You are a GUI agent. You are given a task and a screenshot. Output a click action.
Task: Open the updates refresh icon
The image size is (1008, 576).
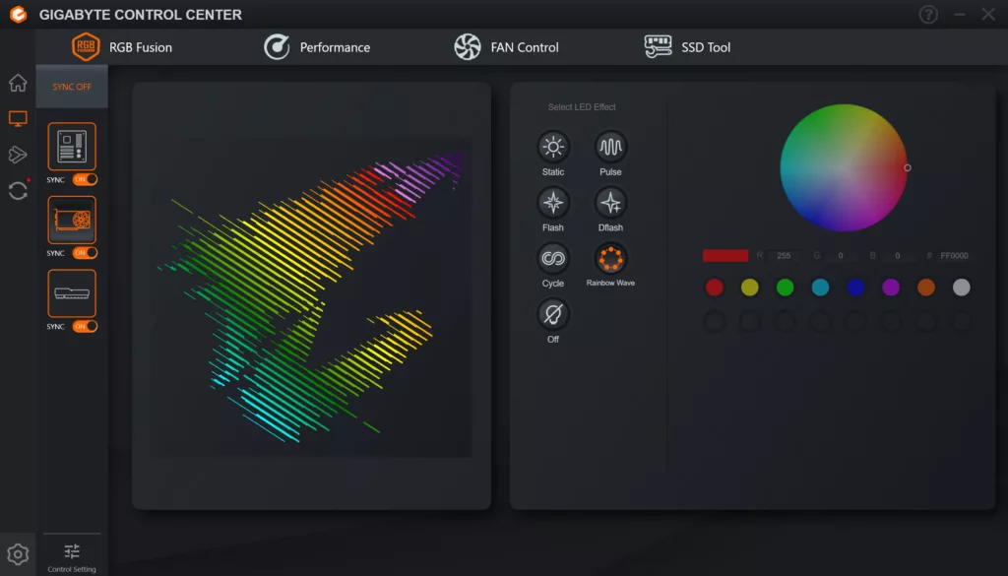pyautogui.click(x=18, y=190)
